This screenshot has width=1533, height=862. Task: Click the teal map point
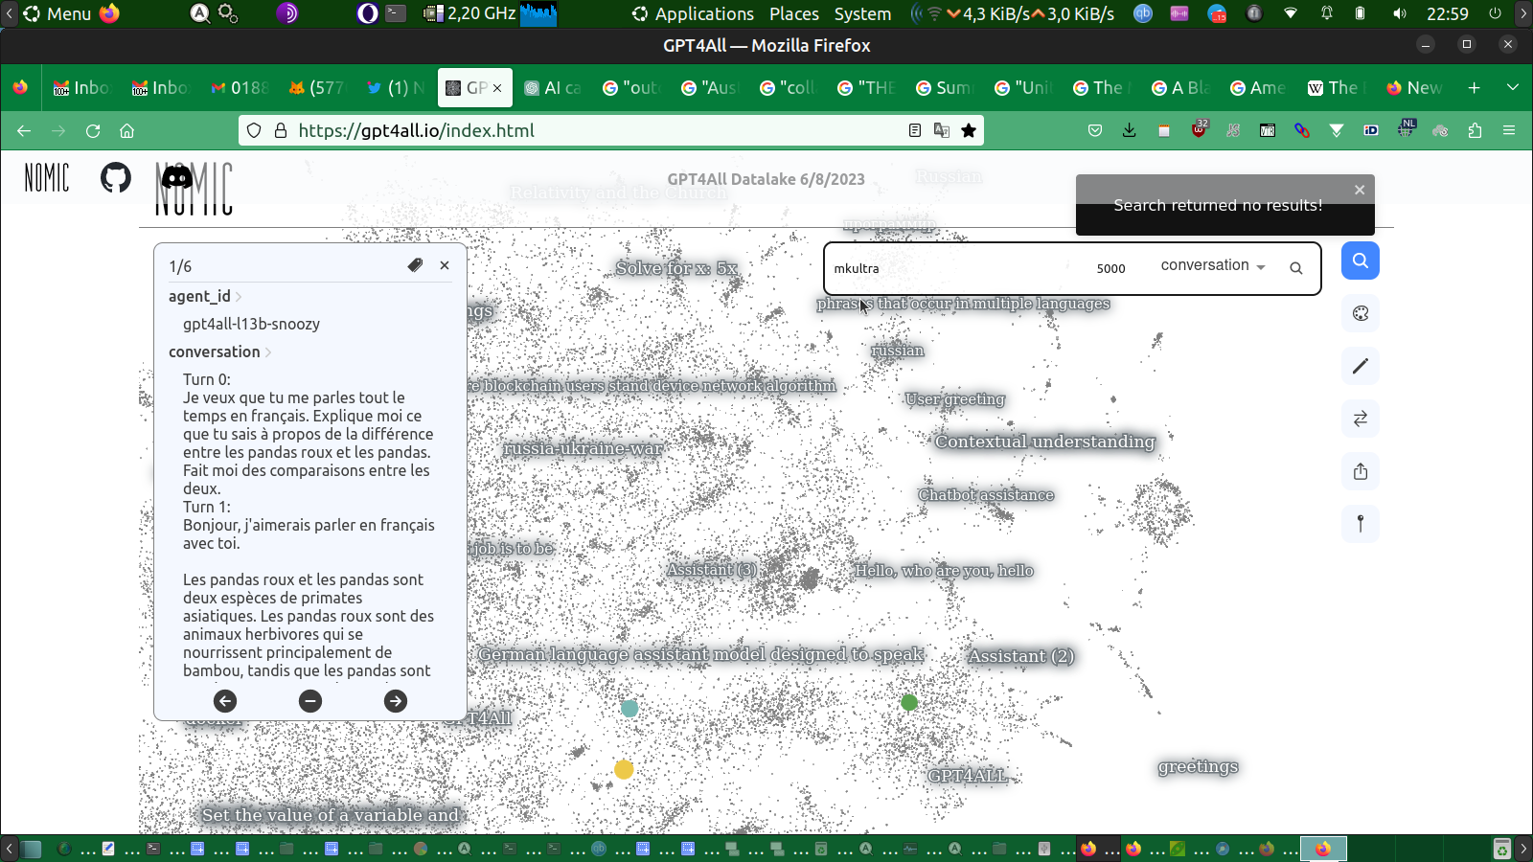629,709
